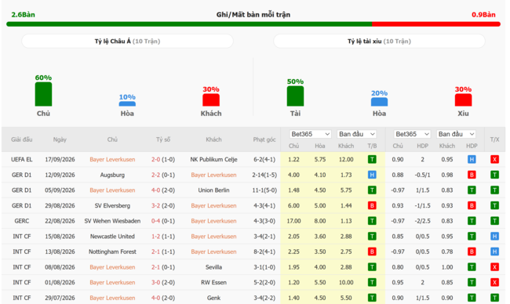Open the Sevilla team link
The image size is (510, 304).
click(213, 267)
